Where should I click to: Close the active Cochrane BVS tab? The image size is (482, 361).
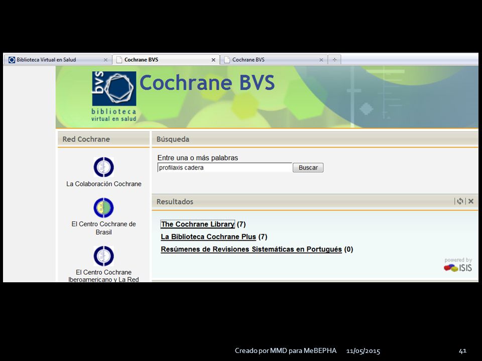pos(213,60)
